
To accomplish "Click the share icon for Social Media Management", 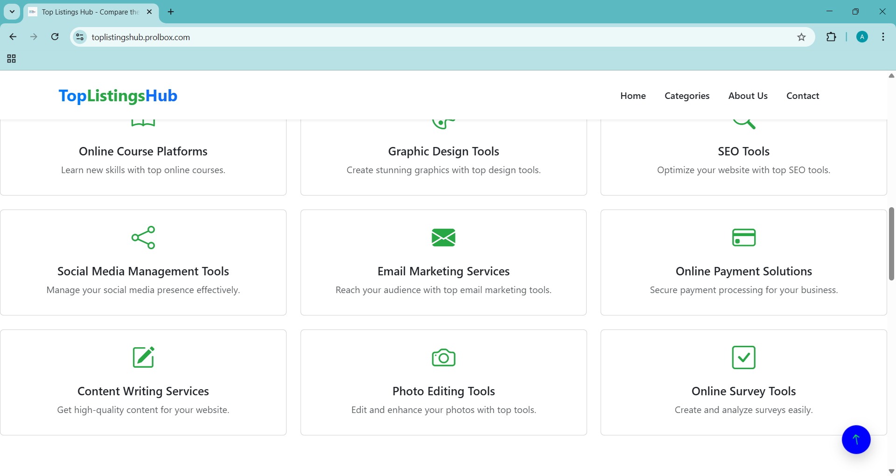I will [x=143, y=238].
